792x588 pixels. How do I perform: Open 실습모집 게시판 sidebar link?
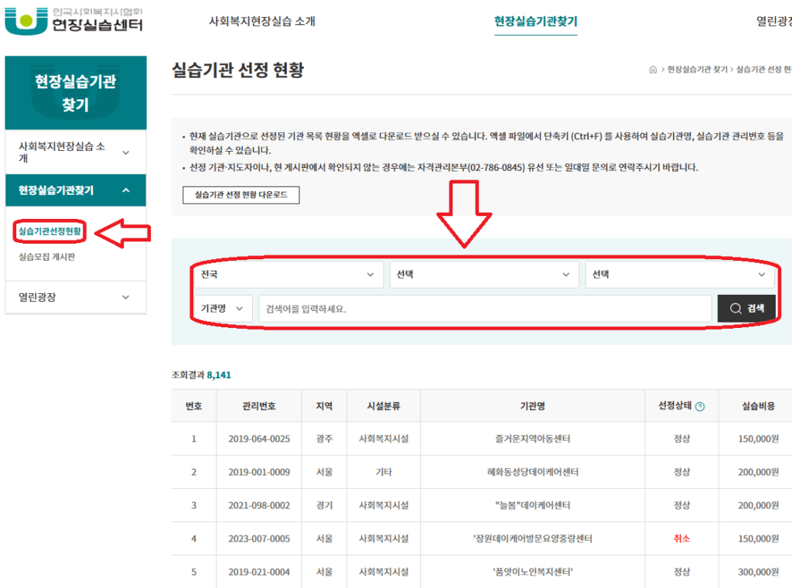47,257
